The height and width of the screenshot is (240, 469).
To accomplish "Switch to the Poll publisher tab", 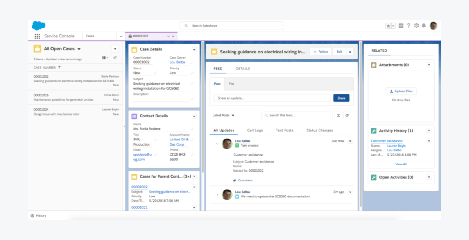I will tap(232, 84).
